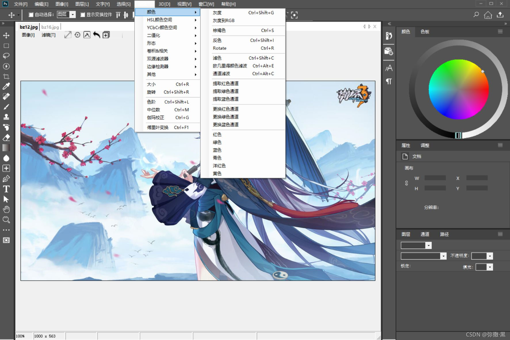The width and height of the screenshot is (510, 340).
Task: Close the bz12.jpg document with X
Action: (375, 26)
